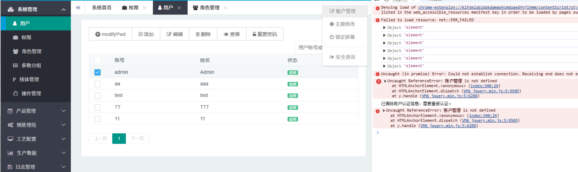Open 线体管理 in the sidebar
This screenshot has height=172, width=578.
[x=35, y=79]
